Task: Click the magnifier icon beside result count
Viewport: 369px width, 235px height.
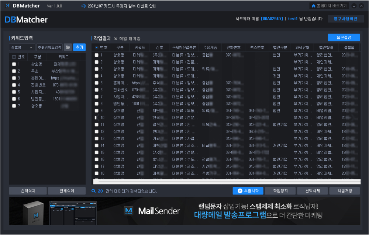Action: 94,191
